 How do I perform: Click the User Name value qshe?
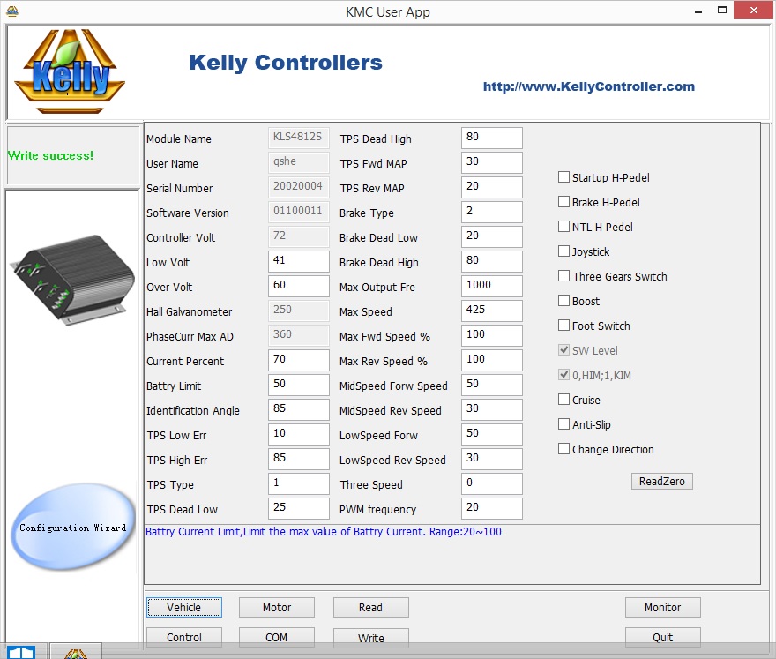point(298,163)
